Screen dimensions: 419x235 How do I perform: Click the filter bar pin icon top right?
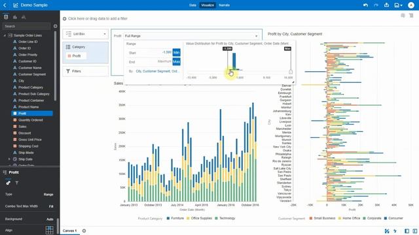pos(403,16)
